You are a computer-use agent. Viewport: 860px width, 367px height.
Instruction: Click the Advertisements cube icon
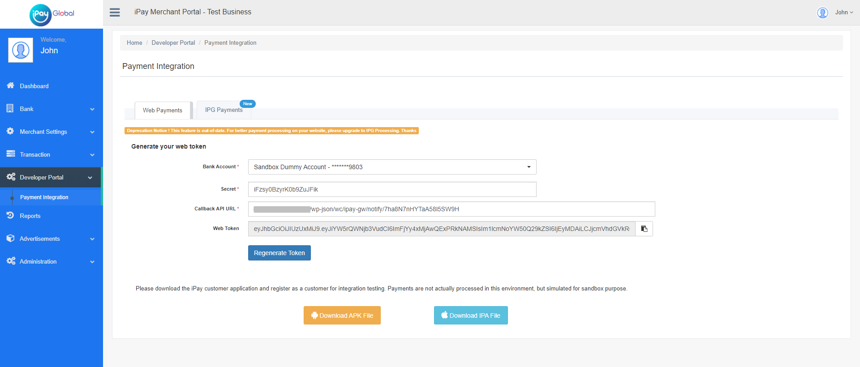point(10,238)
